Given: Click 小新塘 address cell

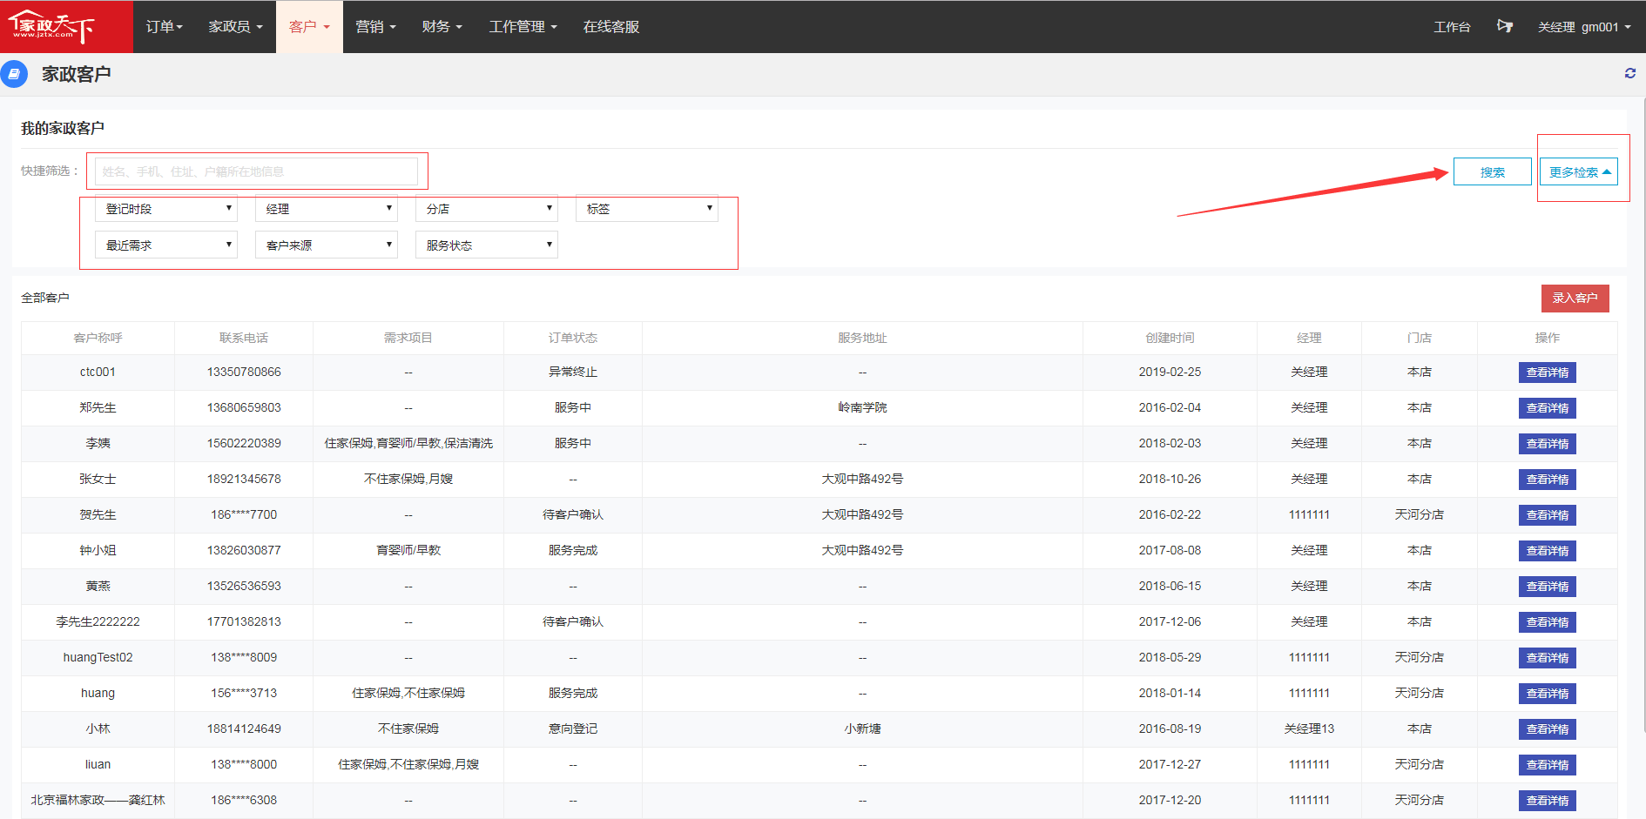Looking at the screenshot, I should coord(862,728).
